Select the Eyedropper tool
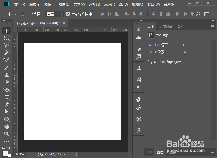217x158 pixels. coord(7,60)
